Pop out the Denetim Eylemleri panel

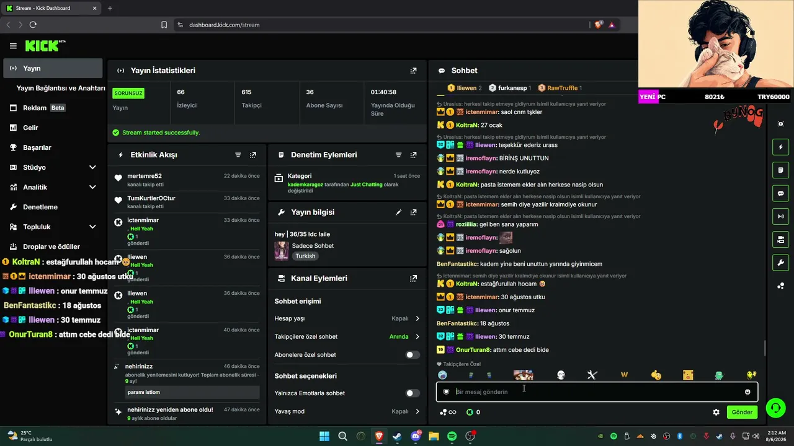pos(413,155)
